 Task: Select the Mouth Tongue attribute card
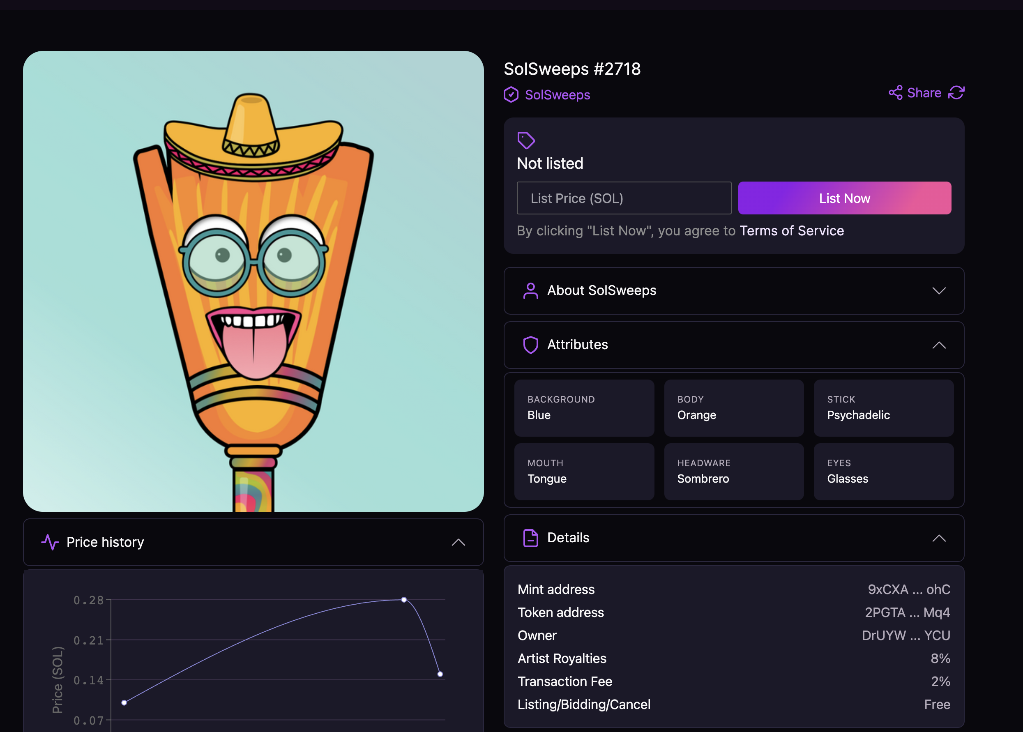pyautogui.click(x=584, y=472)
